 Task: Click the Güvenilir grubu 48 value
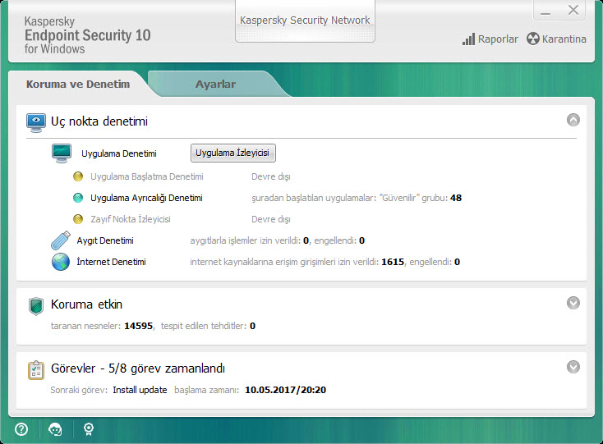click(456, 198)
